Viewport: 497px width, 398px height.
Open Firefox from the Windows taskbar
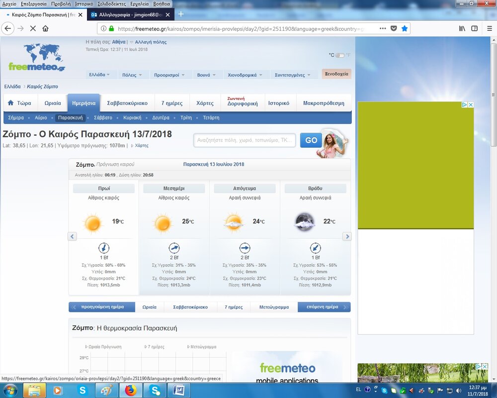[130, 391]
